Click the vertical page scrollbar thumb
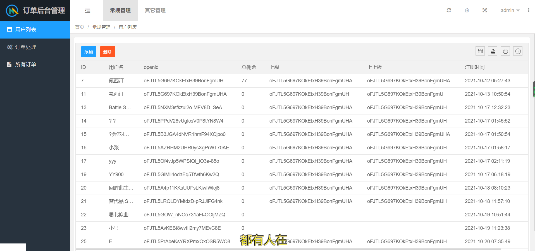 coord(534,89)
